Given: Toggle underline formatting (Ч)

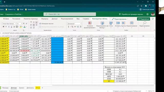Looking at the screenshot, I should tap(9, 27).
